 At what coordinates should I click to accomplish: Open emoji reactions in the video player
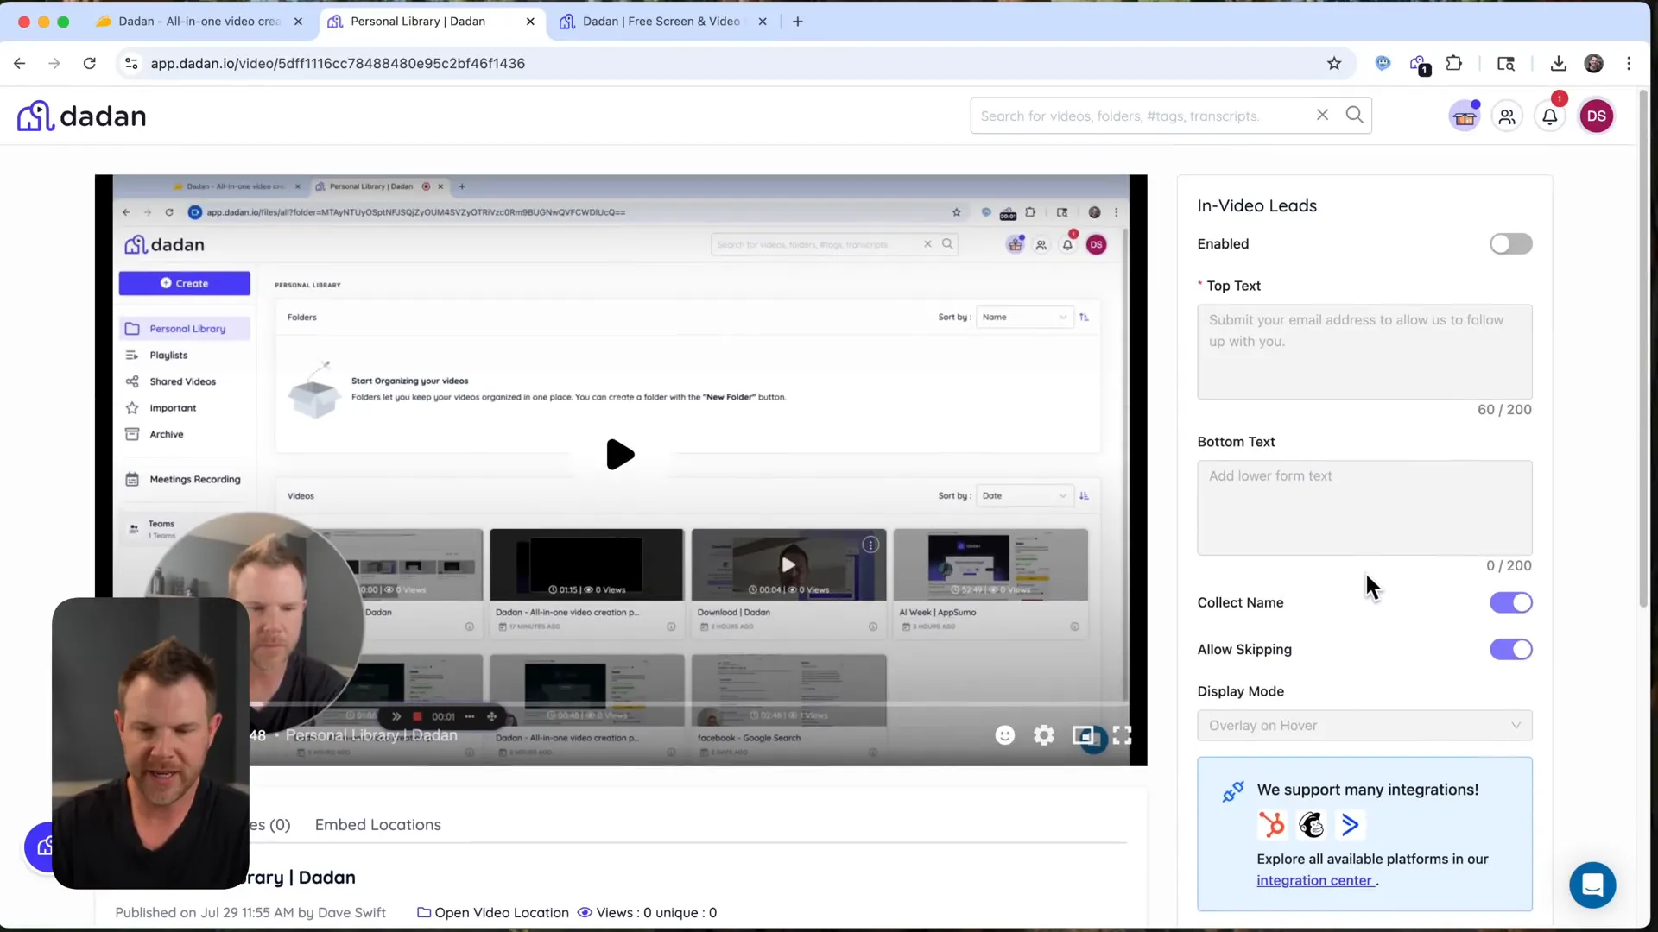1004,735
